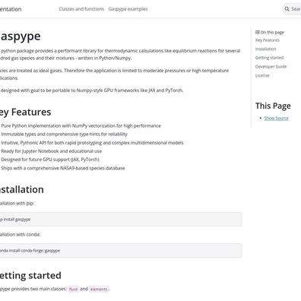Click 'Immutable types and comprehensive type hints' bullet
301x301 pixels.
[x=65, y=135]
